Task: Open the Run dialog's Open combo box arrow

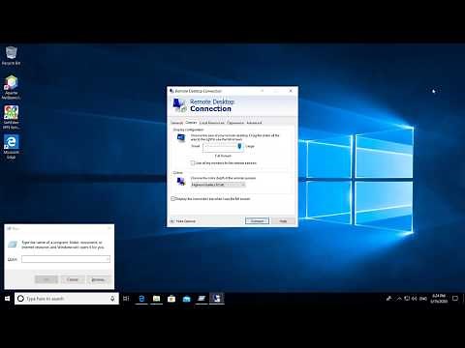Action: coord(108,259)
